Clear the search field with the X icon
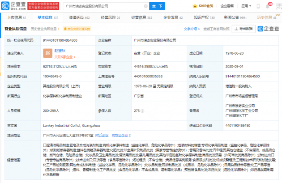This screenshot has width=282, height=183. [x=145, y=6]
